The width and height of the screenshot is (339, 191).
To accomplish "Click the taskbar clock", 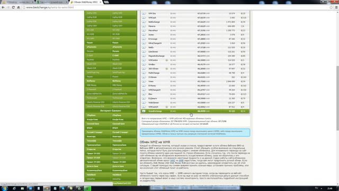I will pyautogui.click(x=329, y=188).
